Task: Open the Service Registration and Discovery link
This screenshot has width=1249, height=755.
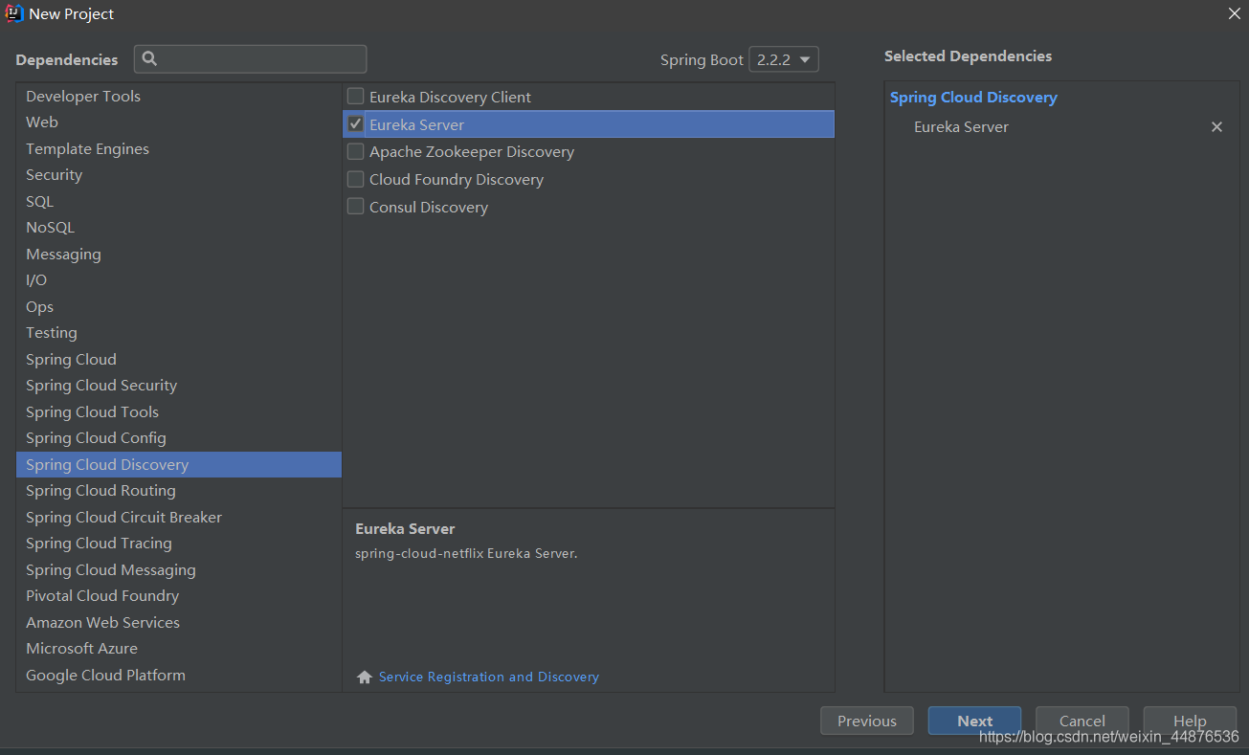Action: (x=489, y=677)
